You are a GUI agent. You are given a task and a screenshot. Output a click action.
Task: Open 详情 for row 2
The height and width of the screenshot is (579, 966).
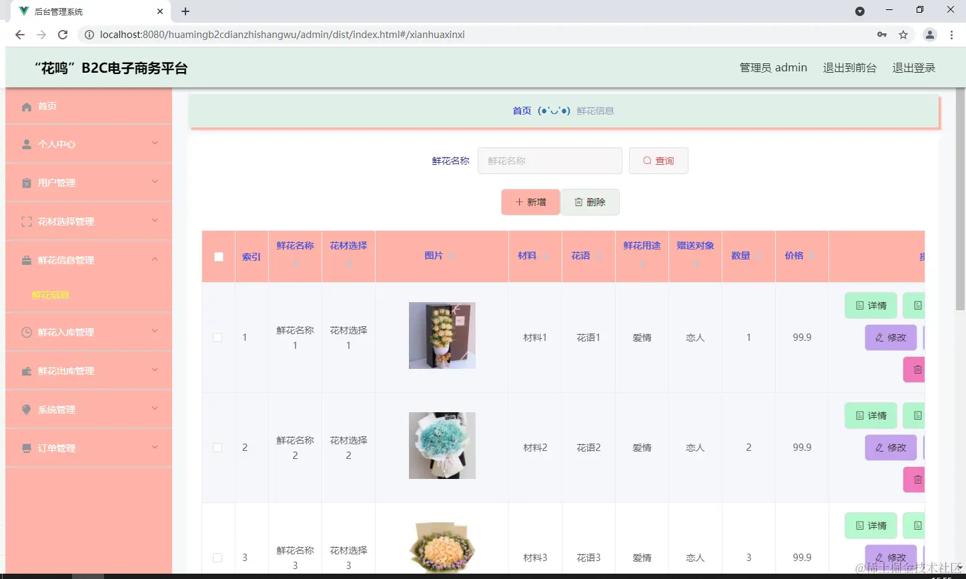click(x=871, y=416)
